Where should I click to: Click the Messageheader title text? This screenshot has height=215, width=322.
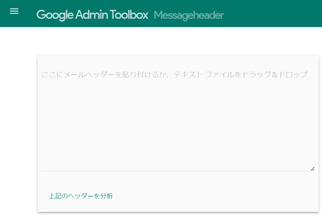tap(188, 15)
